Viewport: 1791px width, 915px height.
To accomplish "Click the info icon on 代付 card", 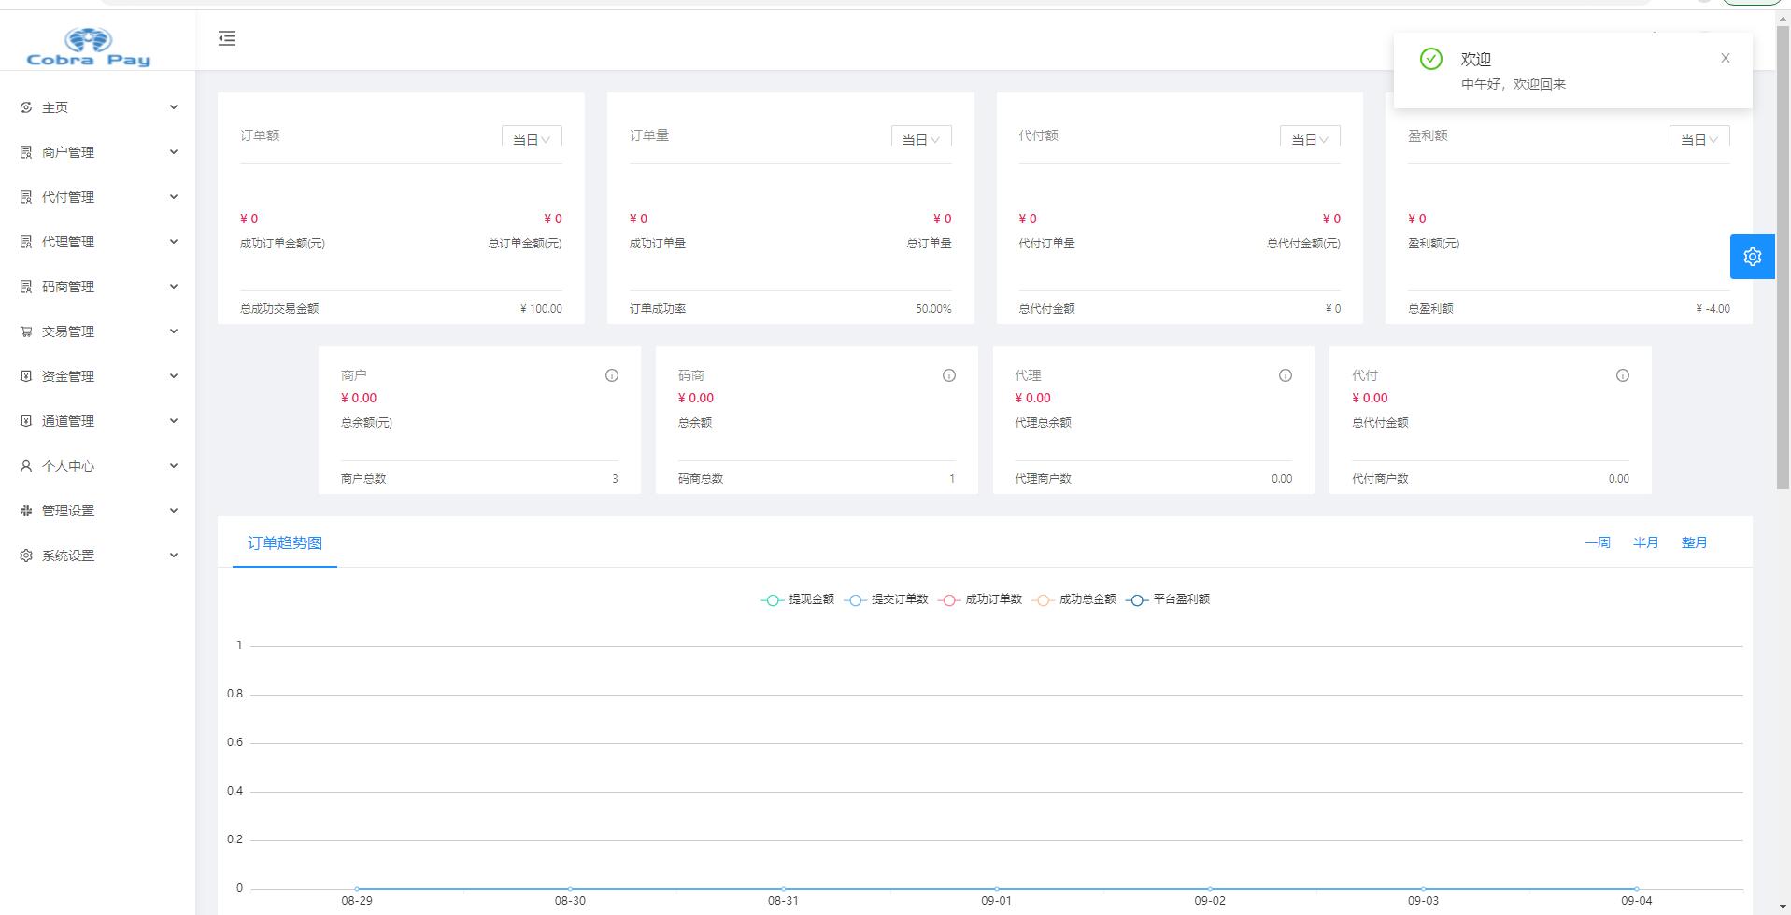I will click(1622, 375).
